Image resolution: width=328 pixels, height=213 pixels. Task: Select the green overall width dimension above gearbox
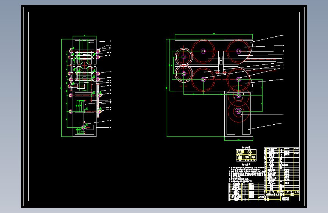tap(214, 34)
